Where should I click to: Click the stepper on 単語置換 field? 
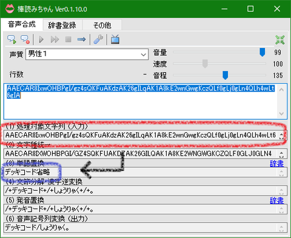281,173
